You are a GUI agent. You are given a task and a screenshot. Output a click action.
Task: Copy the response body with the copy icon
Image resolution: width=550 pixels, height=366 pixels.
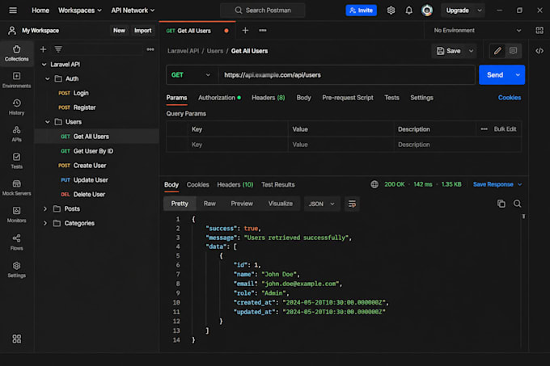(501, 204)
